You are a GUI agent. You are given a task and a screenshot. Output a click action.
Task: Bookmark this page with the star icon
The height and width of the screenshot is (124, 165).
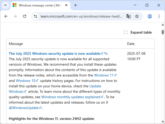pyautogui.click(x=137, y=16)
